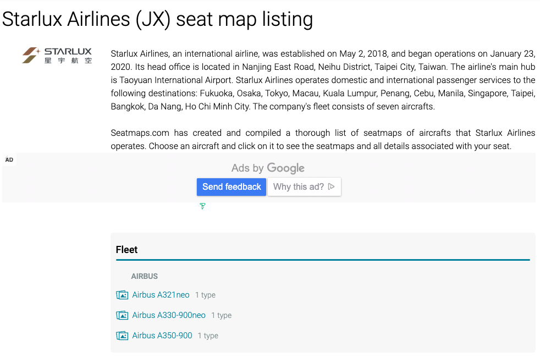Open the Airbus A330-900neo seat map link

click(x=169, y=315)
